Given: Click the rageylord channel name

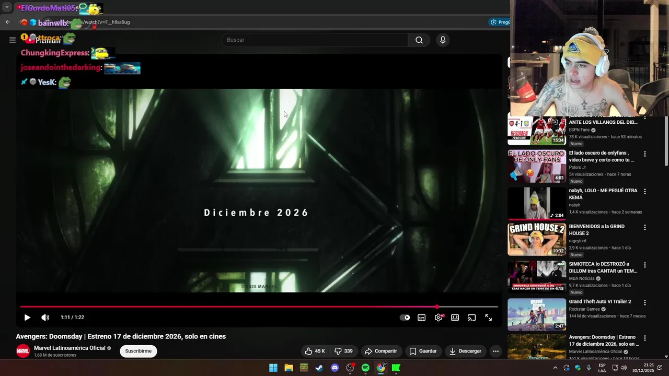Looking at the screenshot, I should [579, 241].
